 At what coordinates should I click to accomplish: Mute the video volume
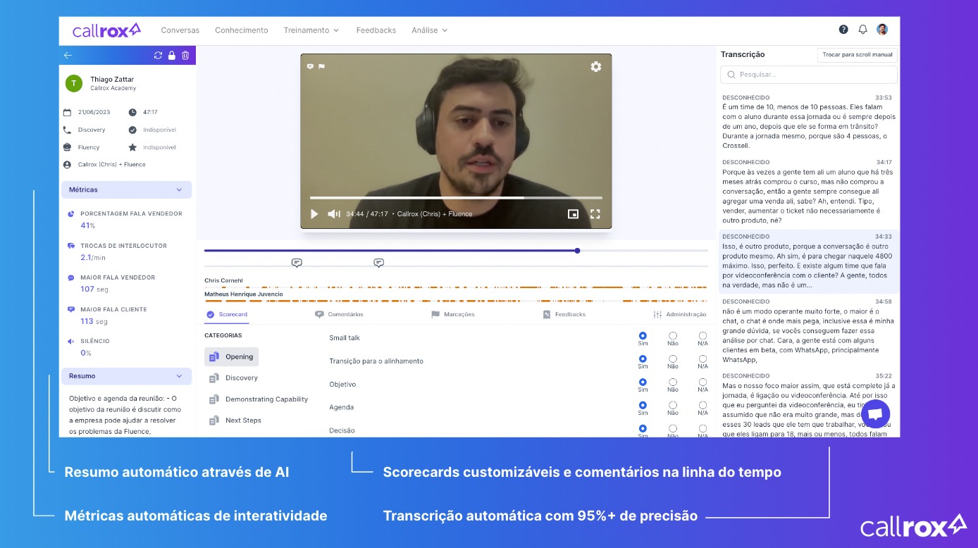click(x=334, y=213)
